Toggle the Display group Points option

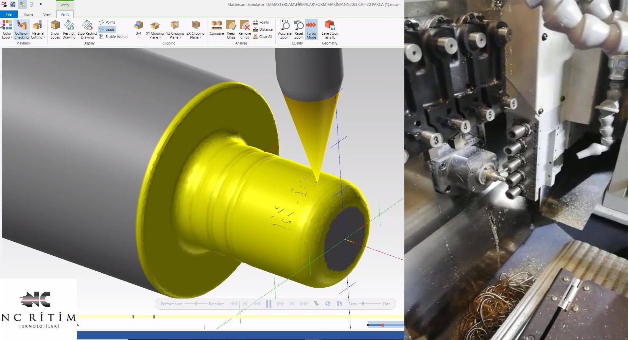pyautogui.click(x=107, y=22)
